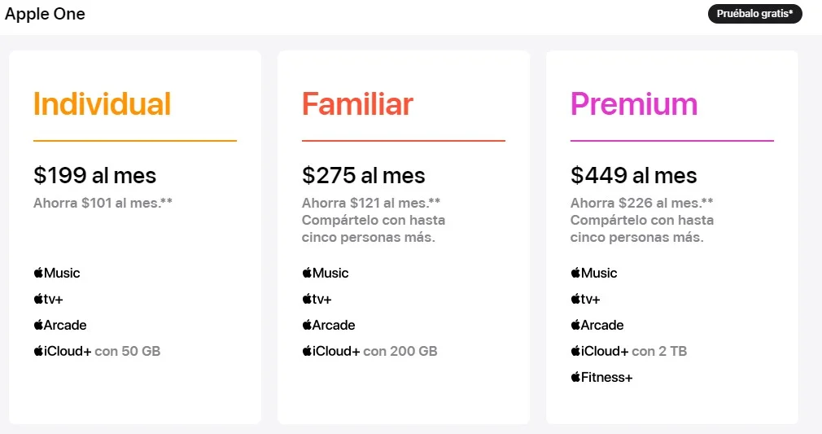Image resolution: width=822 pixels, height=434 pixels.
Task: Click Apple Arcade icon in Familiar plan
Action: 328,326
